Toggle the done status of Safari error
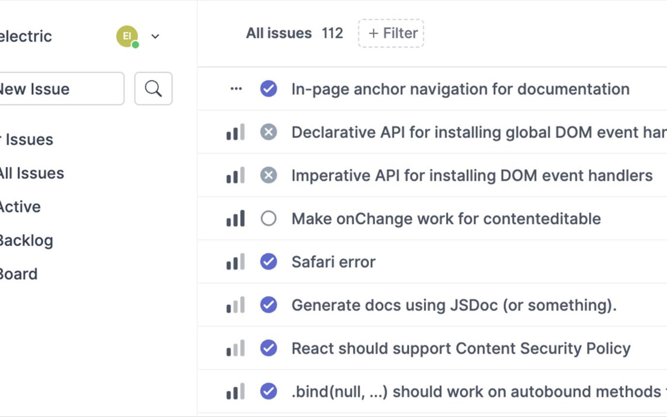This screenshot has width=667, height=417. click(269, 261)
